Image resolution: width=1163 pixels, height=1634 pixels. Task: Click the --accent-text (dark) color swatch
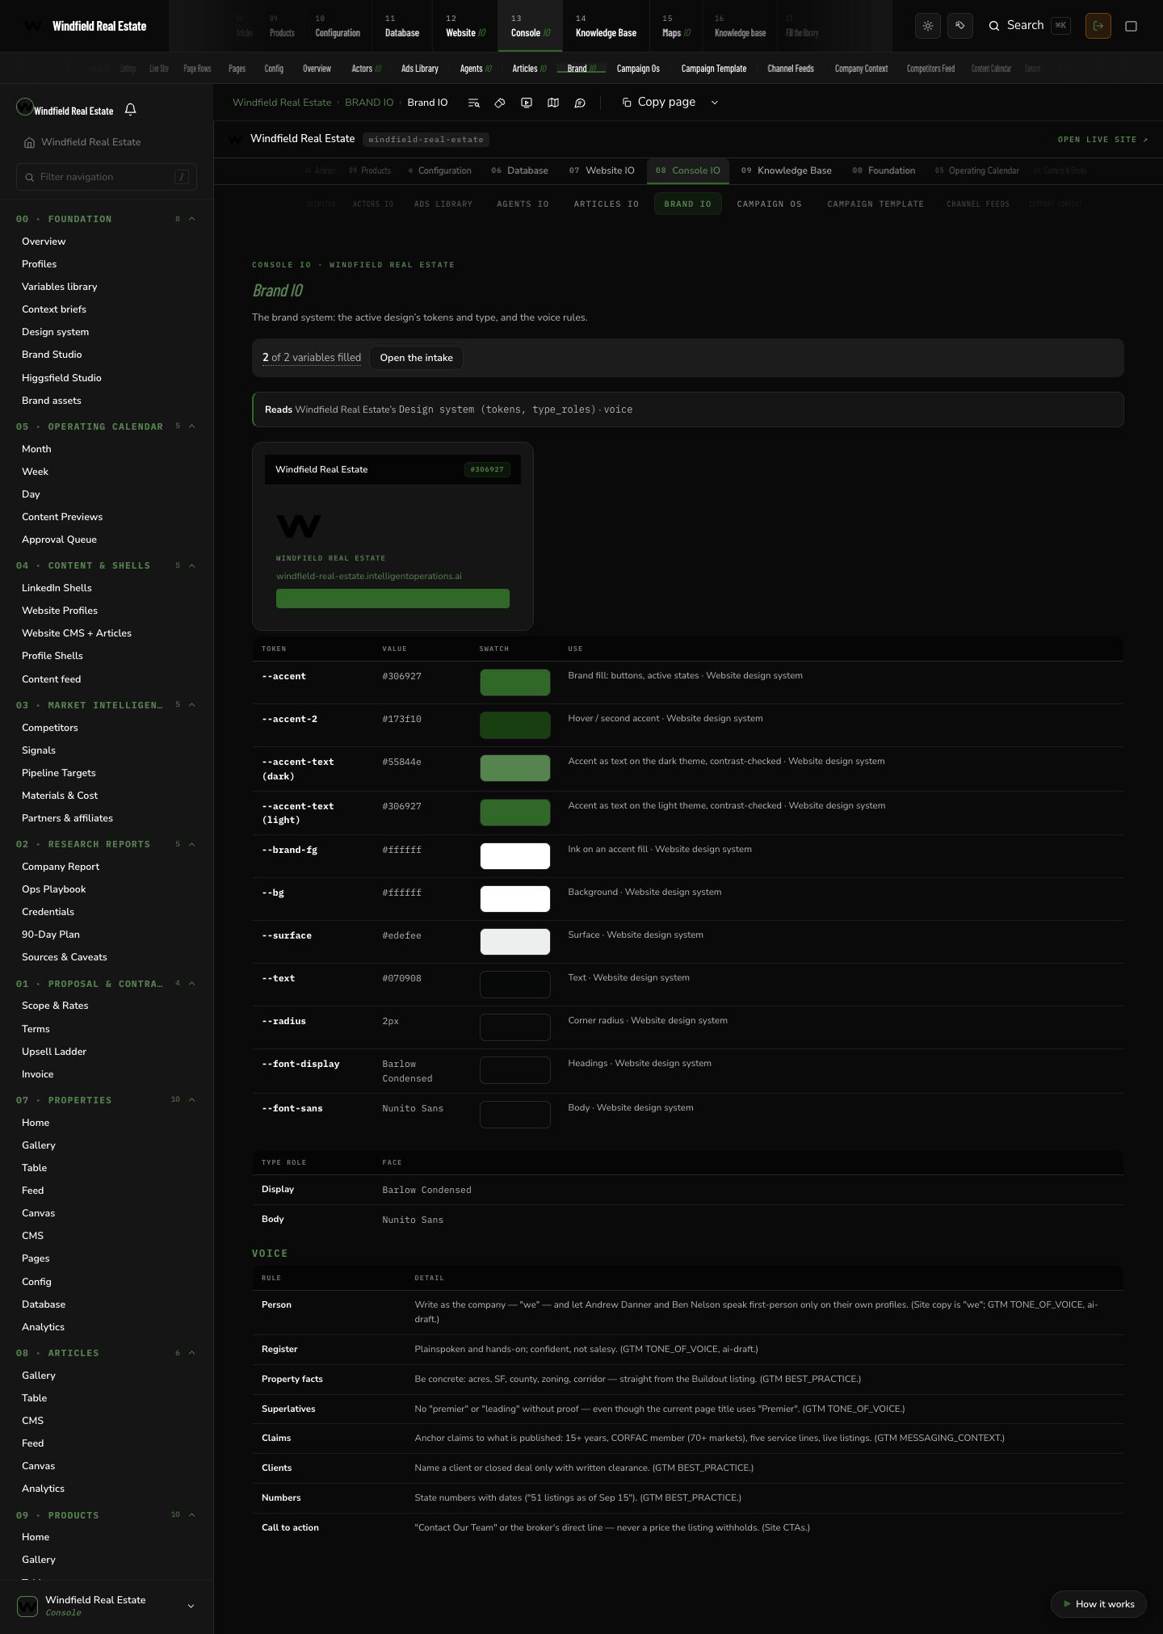515,768
